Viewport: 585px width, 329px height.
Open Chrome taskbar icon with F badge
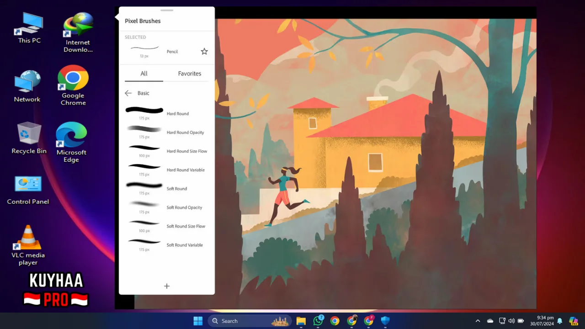coord(369,321)
